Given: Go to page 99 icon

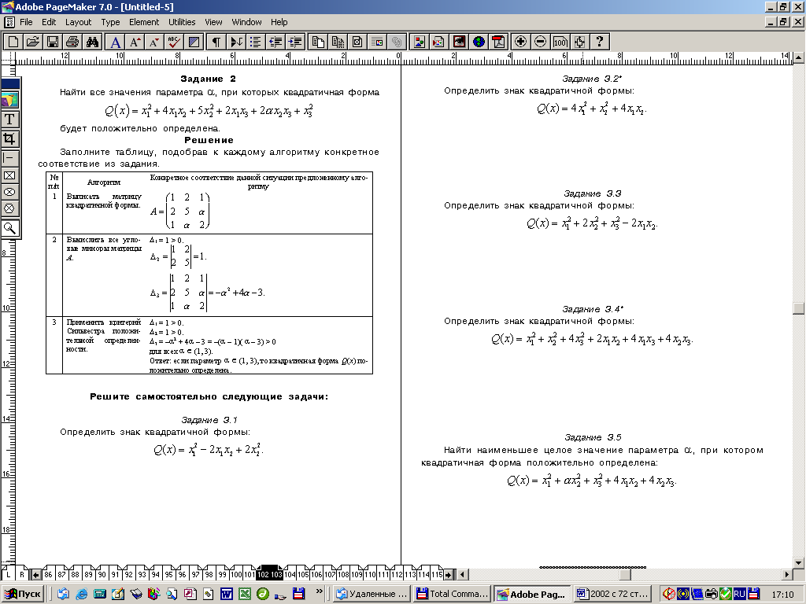Looking at the screenshot, I should click(x=222, y=574).
